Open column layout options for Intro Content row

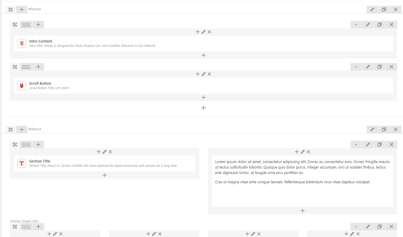tap(26, 25)
